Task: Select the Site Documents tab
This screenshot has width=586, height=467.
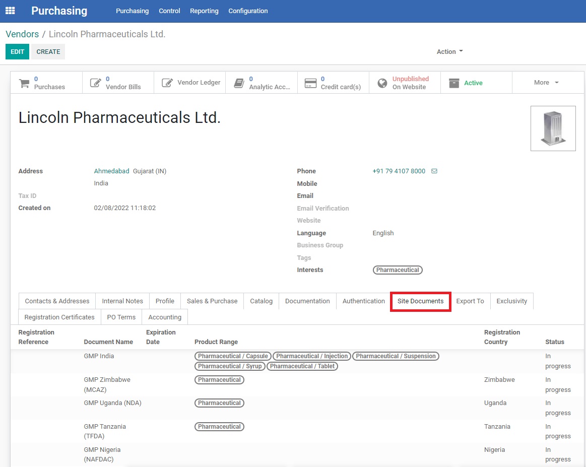Action: (420, 301)
